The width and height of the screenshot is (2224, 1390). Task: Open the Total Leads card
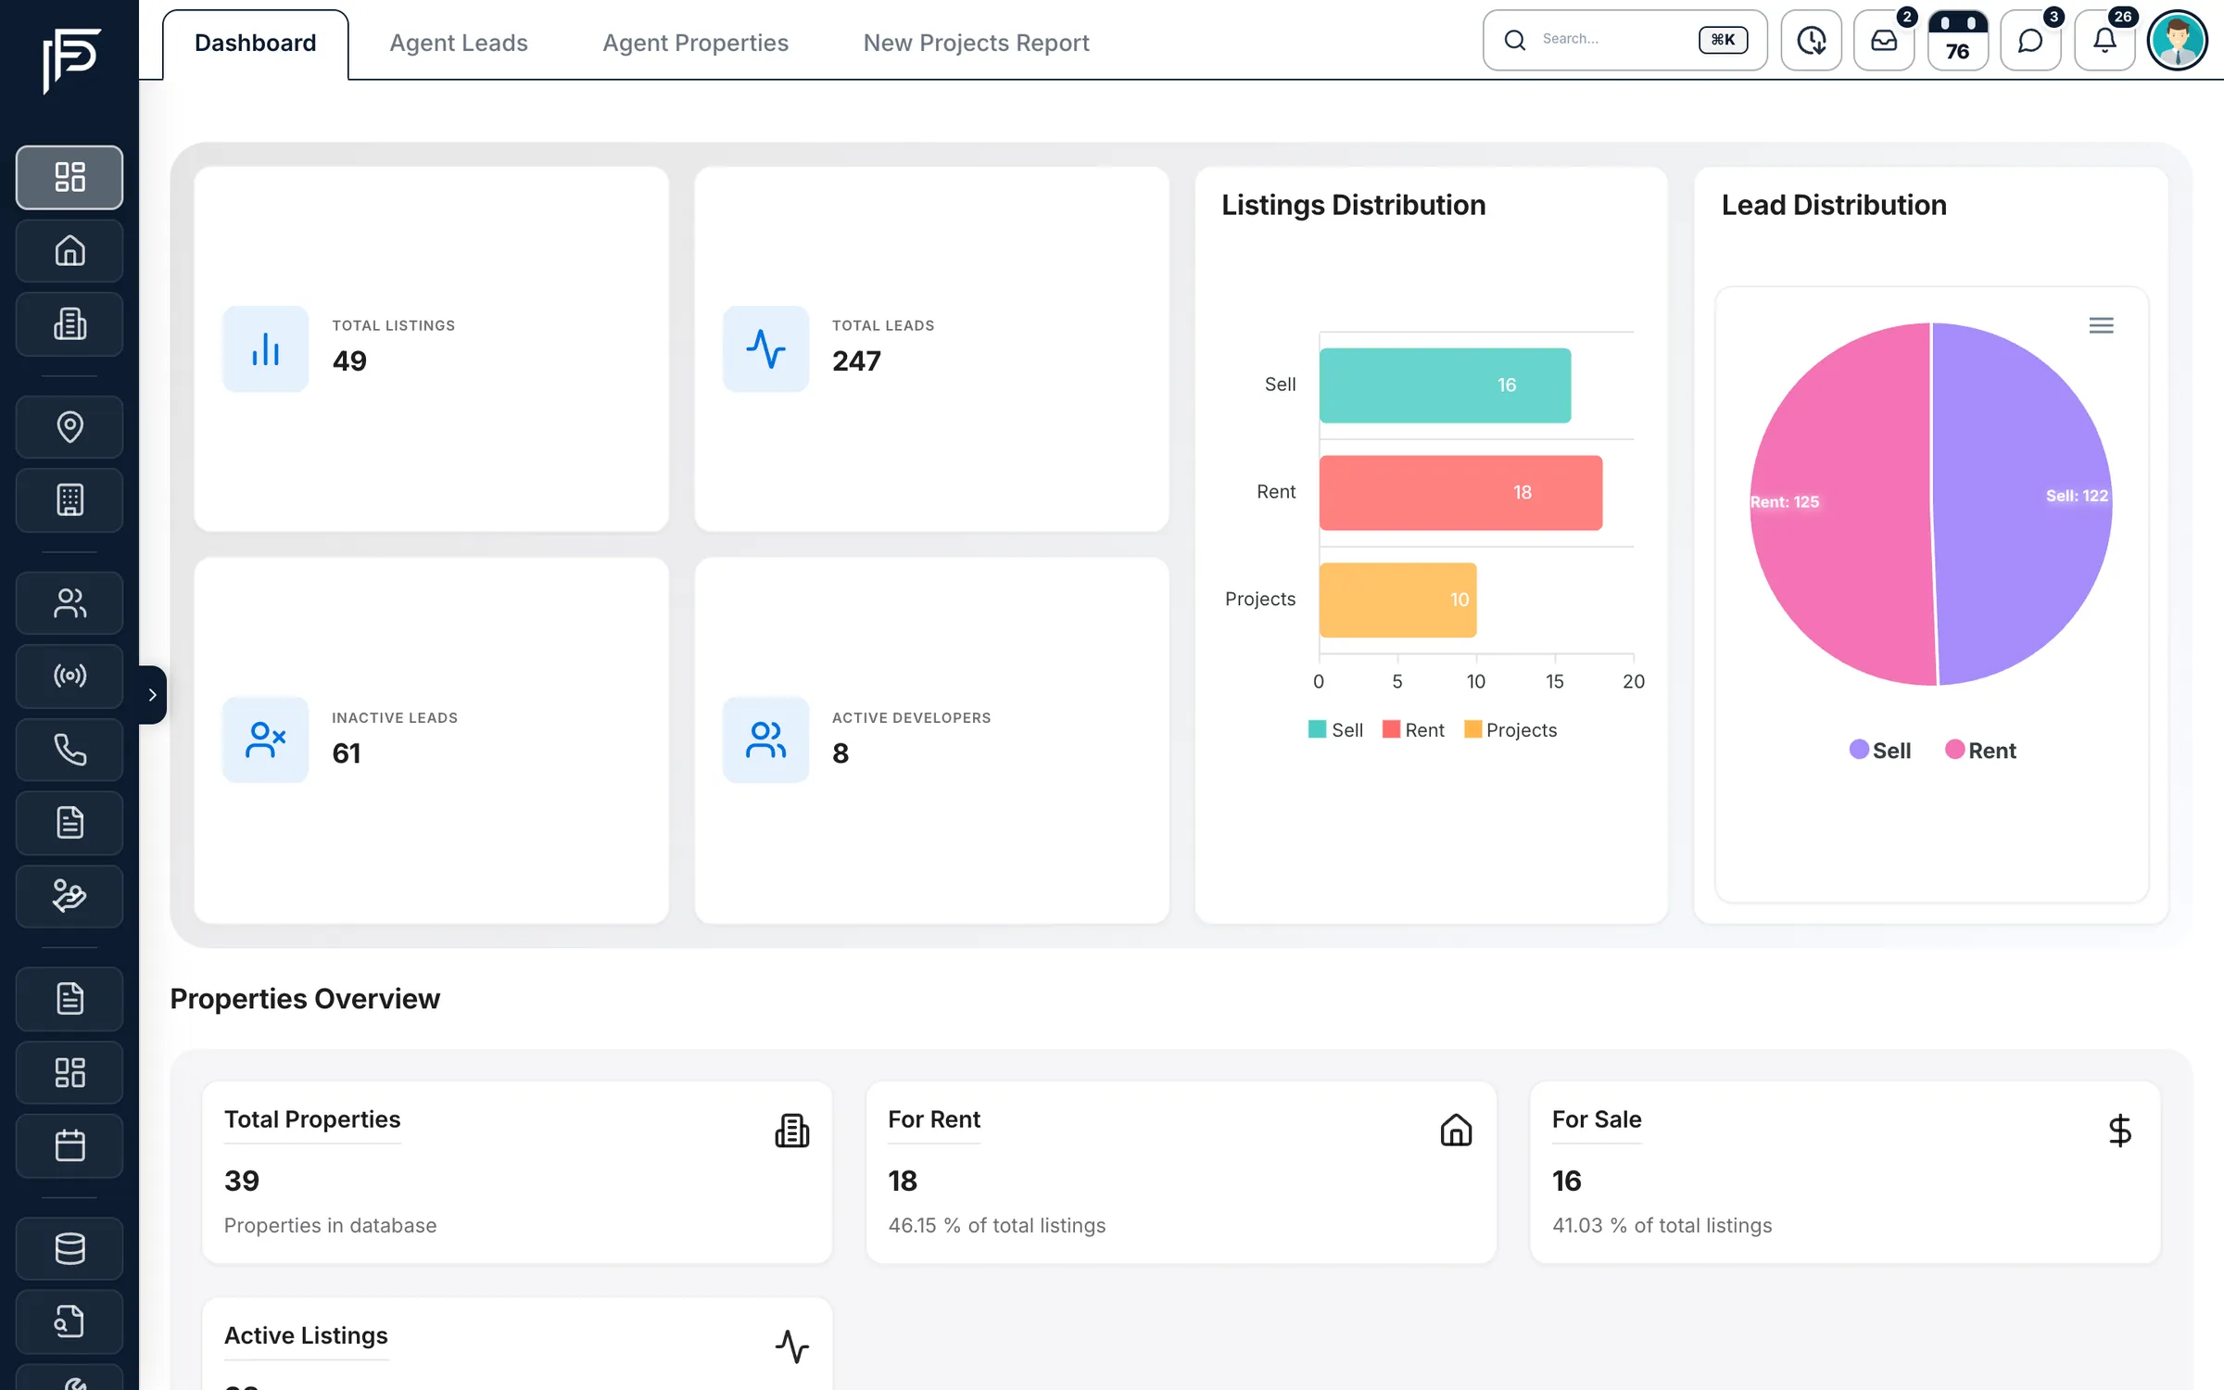click(x=931, y=348)
